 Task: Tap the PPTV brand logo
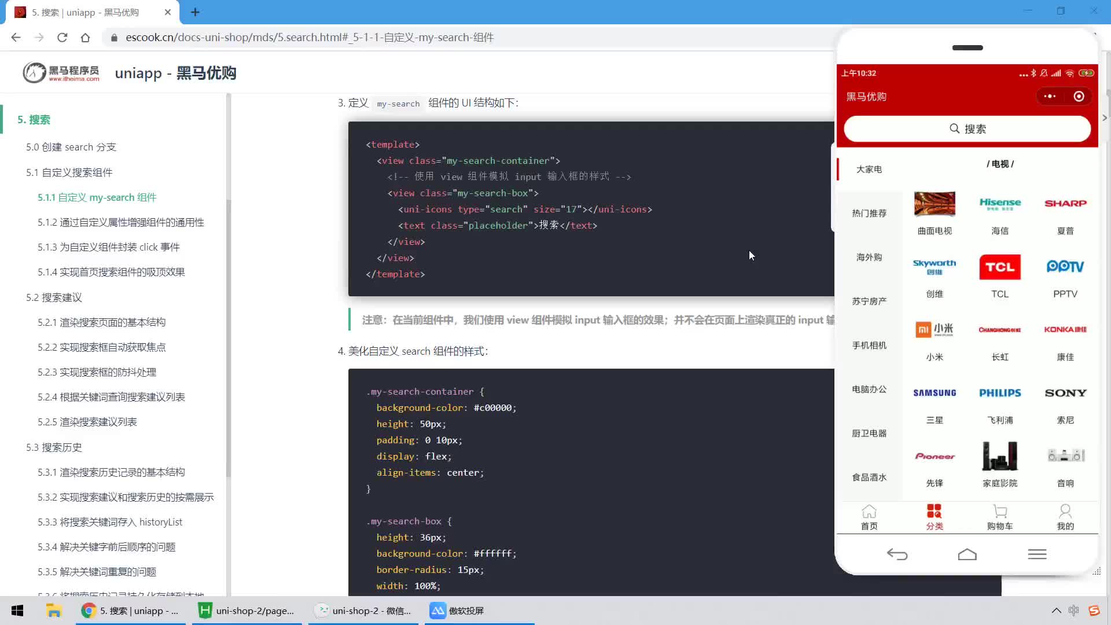(x=1065, y=267)
